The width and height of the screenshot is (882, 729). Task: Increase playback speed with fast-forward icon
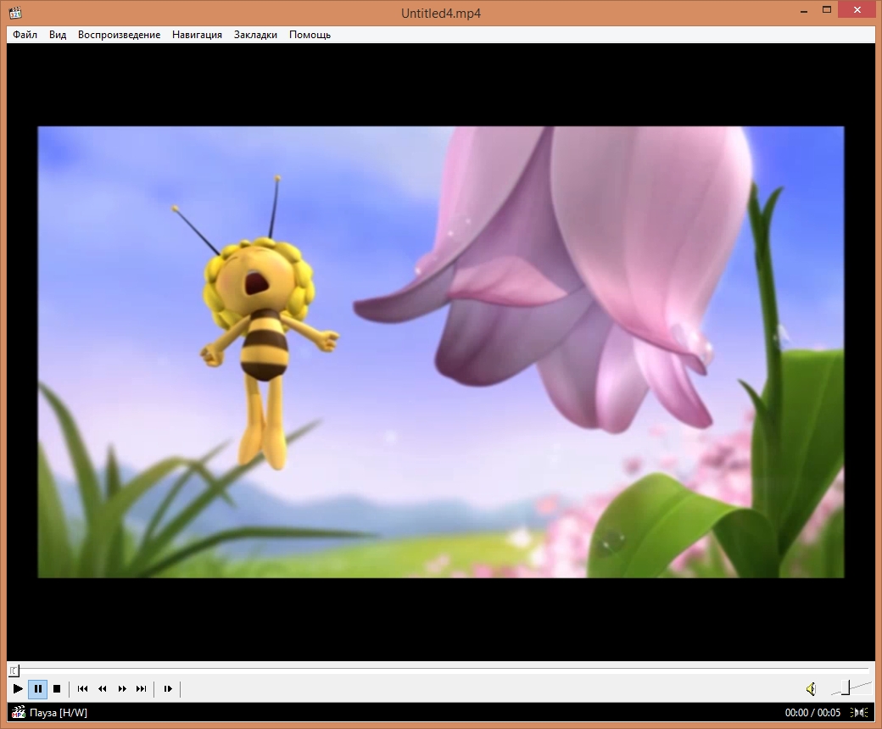[122, 688]
